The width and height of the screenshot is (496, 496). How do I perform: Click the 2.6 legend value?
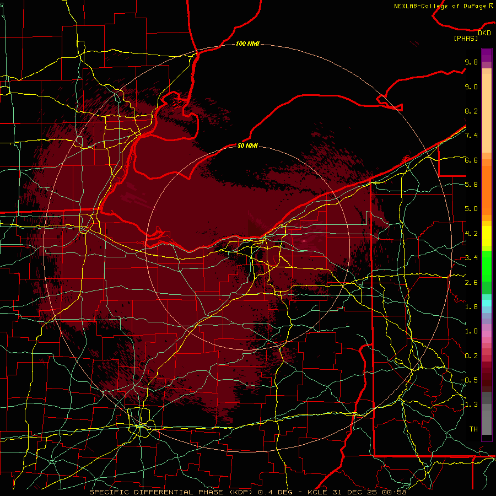(x=471, y=283)
